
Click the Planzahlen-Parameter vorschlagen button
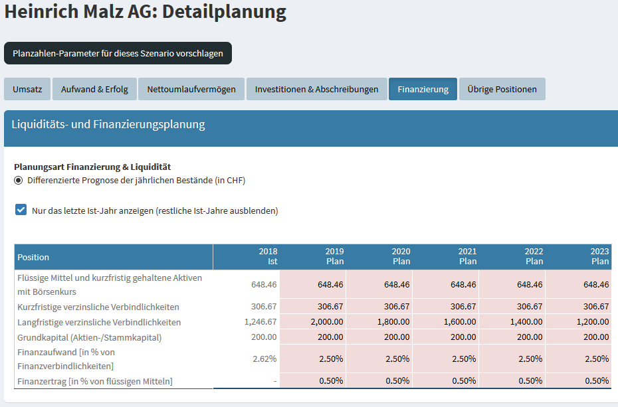118,53
